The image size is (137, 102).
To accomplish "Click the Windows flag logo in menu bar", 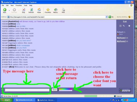I will [131, 5].
